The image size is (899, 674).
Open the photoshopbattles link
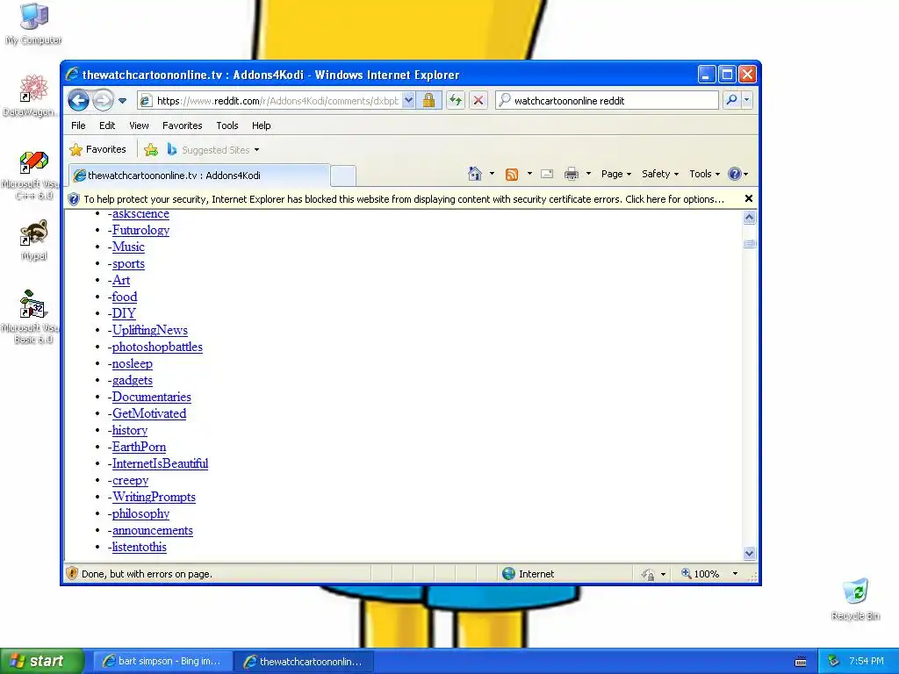157,347
